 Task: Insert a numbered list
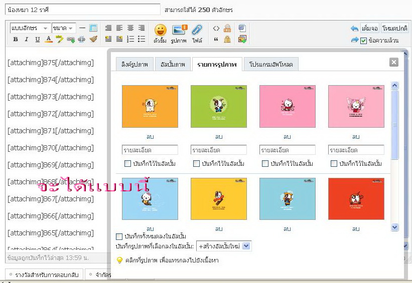130,39
